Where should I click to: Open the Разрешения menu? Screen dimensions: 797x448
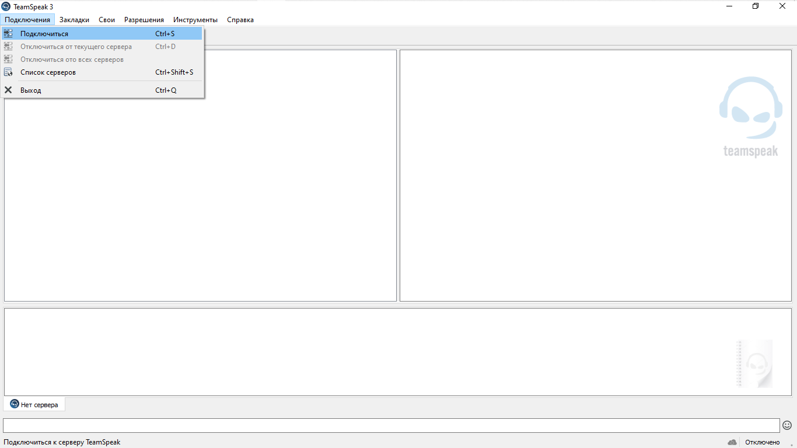tap(144, 20)
